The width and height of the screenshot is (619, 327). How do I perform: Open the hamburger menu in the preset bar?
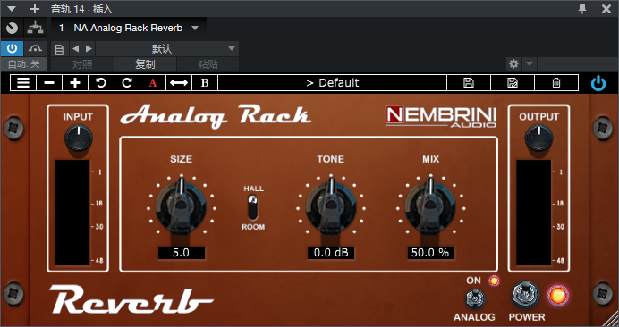click(23, 83)
